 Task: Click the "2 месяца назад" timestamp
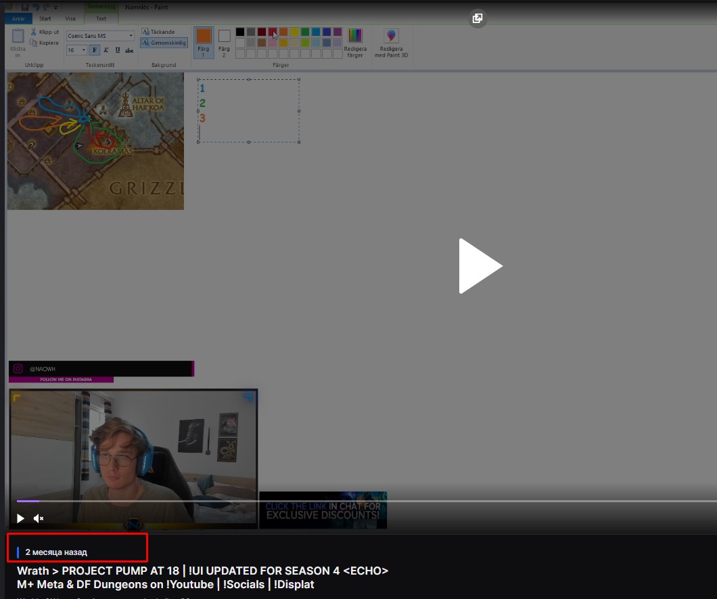tap(55, 552)
